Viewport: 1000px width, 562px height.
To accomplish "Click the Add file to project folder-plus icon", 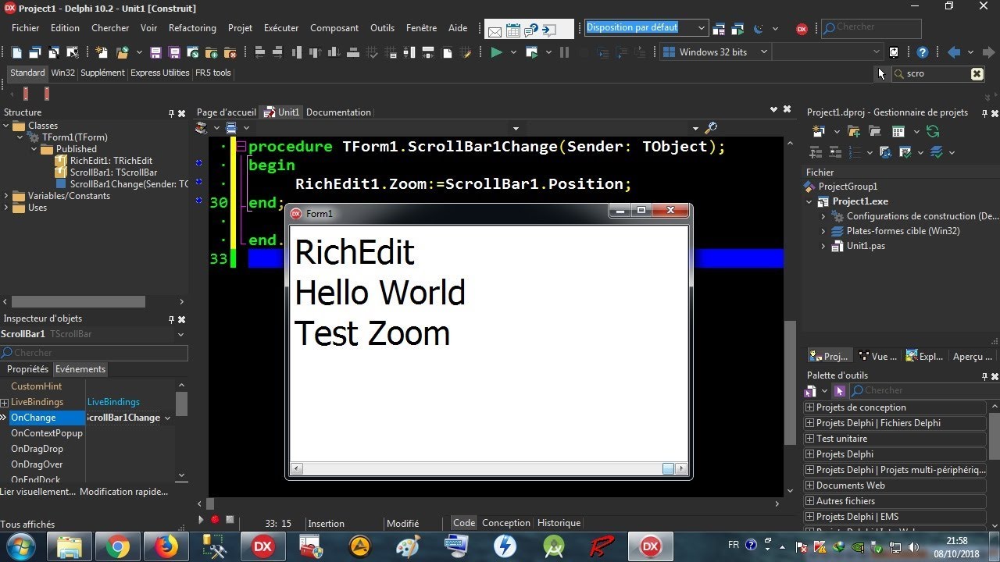I will tap(211, 52).
